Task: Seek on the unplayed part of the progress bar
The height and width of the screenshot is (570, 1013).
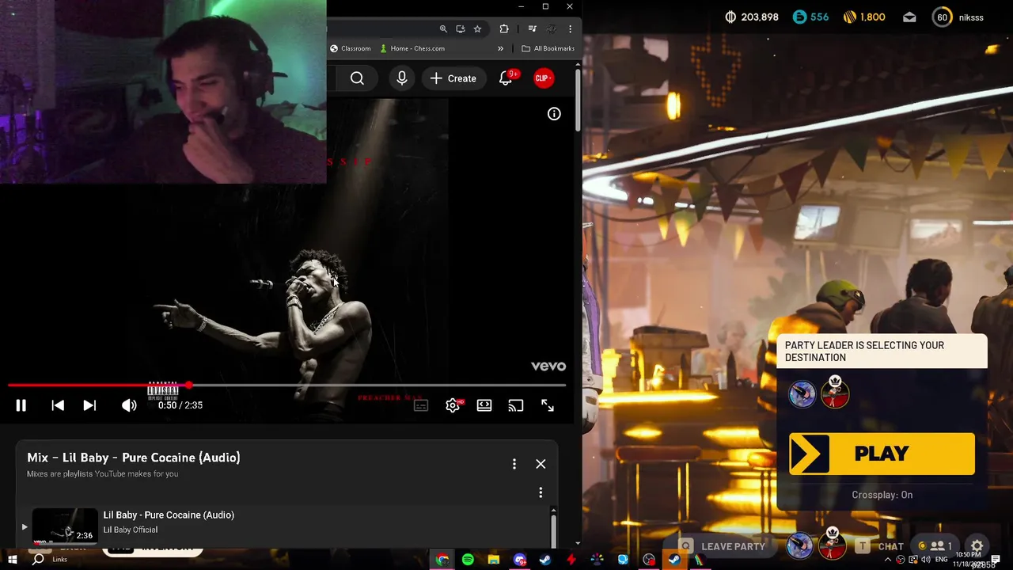Action: tap(378, 386)
